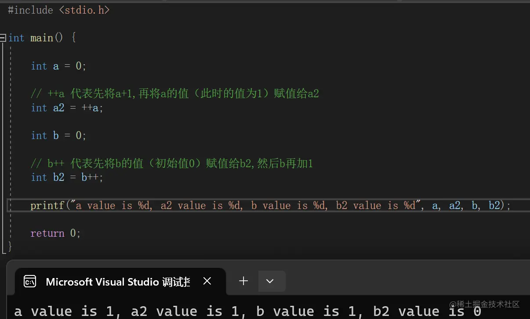Collapse the main function code block
This screenshot has height=319, width=530.
3,38
